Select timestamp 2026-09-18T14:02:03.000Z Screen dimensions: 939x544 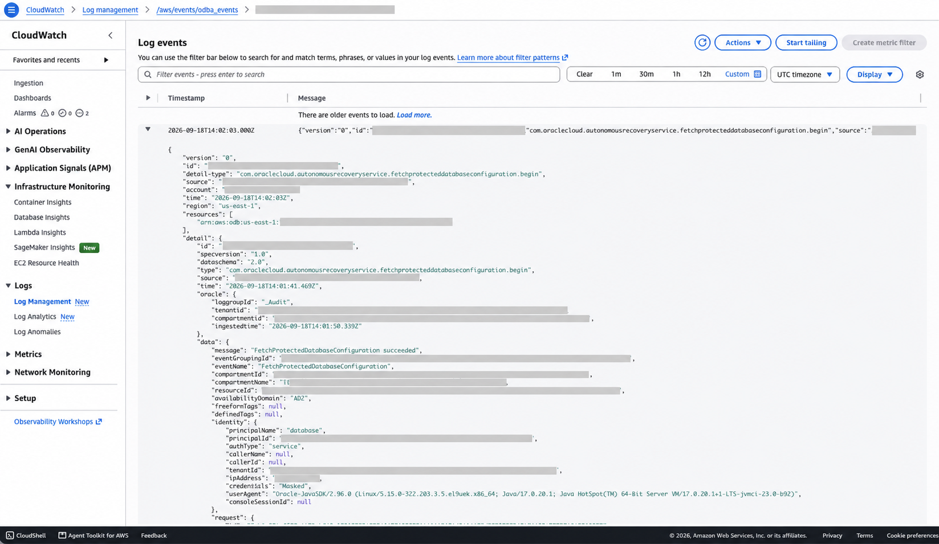[211, 130]
